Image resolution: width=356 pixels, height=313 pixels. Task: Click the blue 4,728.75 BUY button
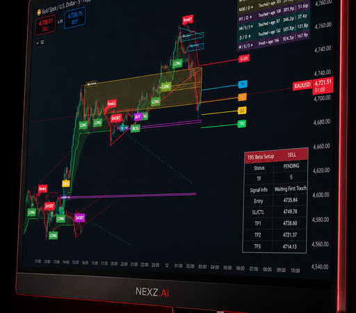tap(74, 18)
